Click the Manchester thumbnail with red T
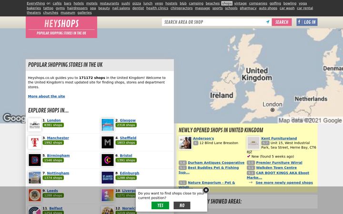Image resolution: width=343 pixels, height=214 pixels. pyautogui.click(x=35, y=142)
